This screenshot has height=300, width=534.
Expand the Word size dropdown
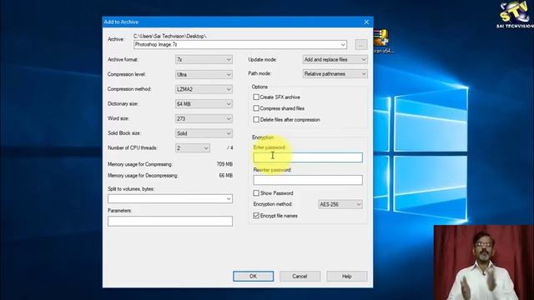point(204,118)
